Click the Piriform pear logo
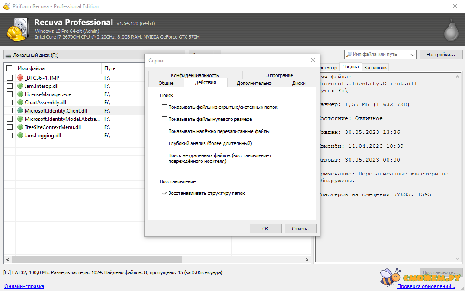Image resolution: width=465 pixels, height=291 pixels. pyautogui.click(x=451, y=30)
